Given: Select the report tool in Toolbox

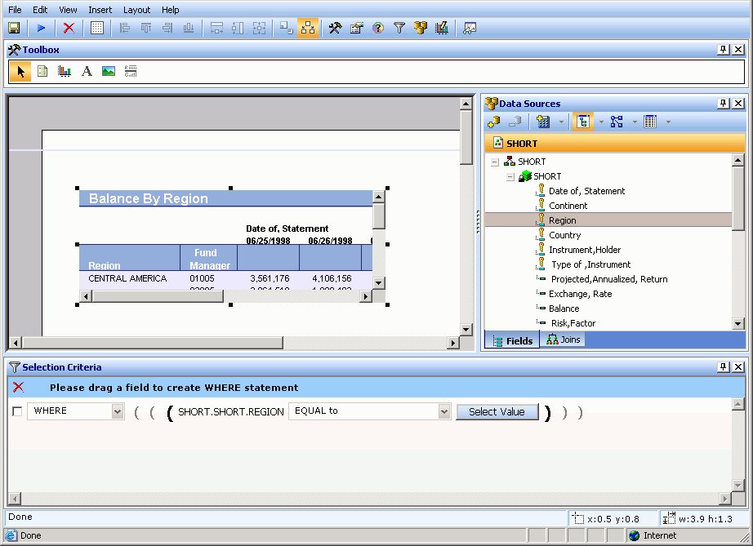Looking at the screenshot, I should point(42,72).
